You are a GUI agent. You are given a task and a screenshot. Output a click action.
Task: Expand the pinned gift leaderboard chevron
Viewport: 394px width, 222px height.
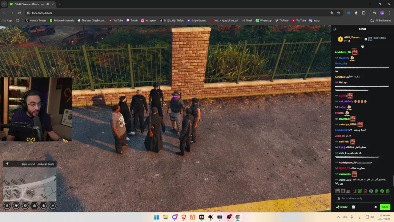pyautogui.click(x=363, y=47)
